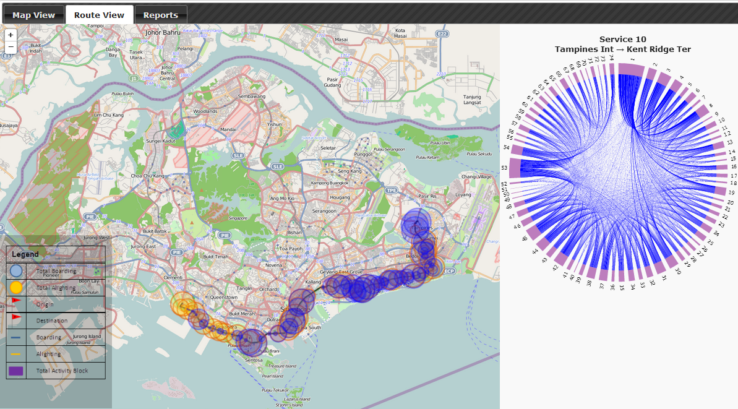Click the 'Service 10' chart title
The height and width of the screenshot is (409, 738).
(623, 40)
